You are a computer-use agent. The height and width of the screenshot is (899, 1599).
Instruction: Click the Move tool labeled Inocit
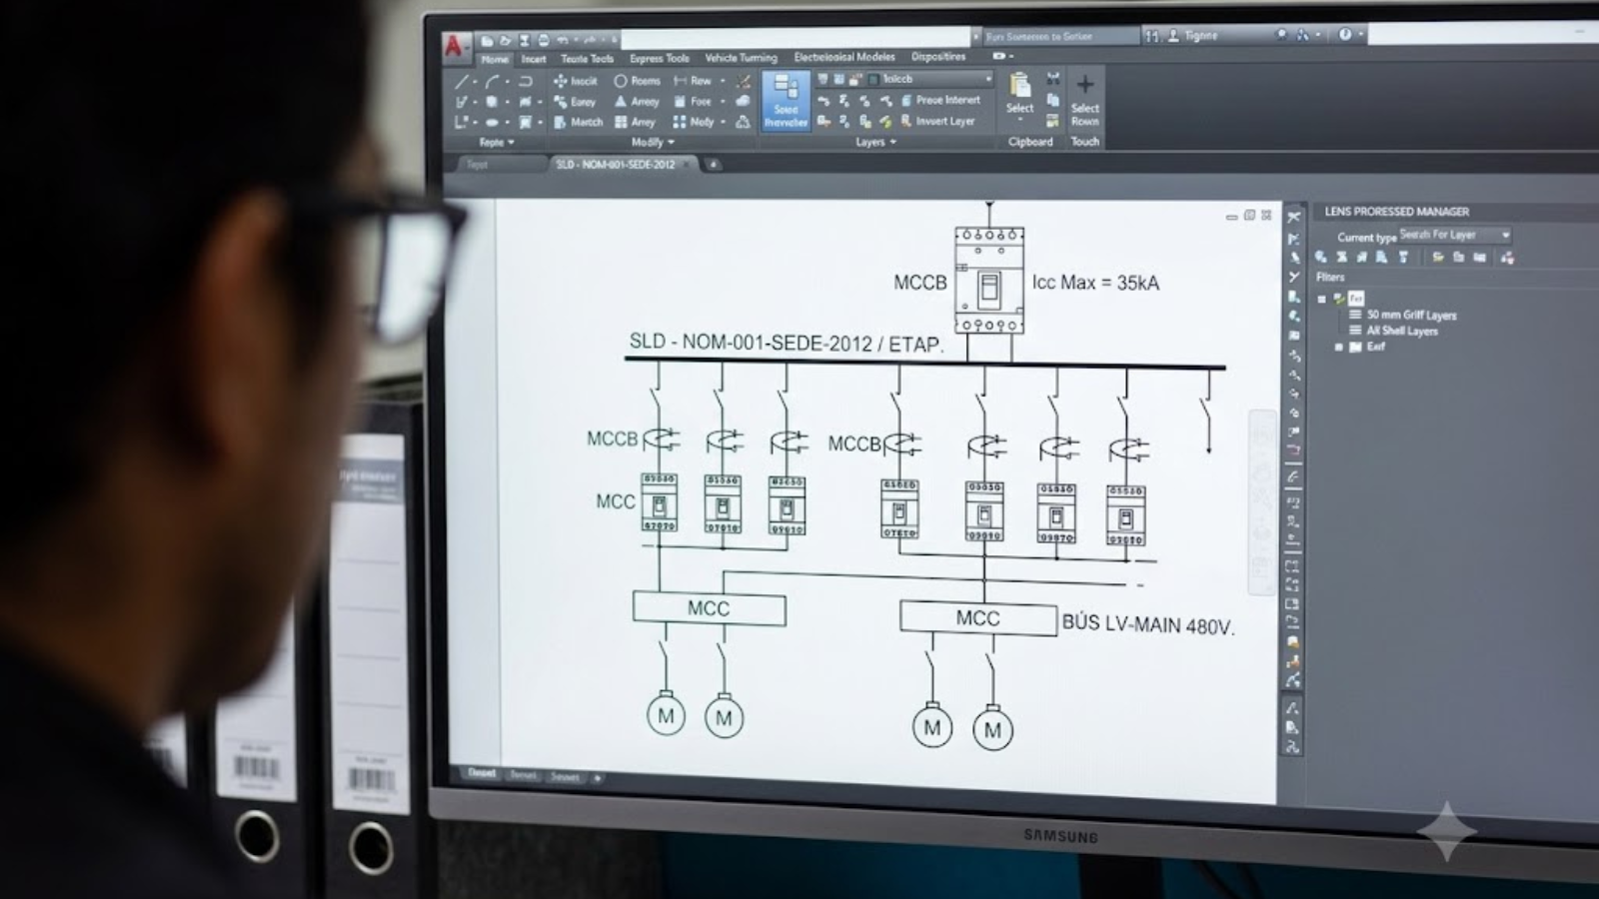576,81
